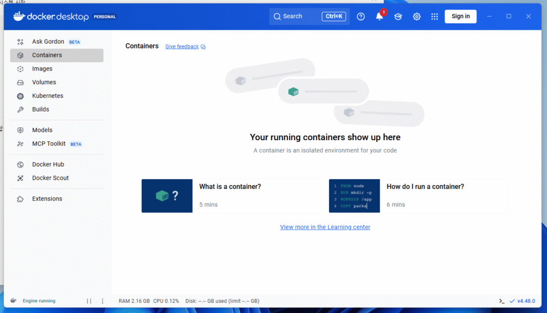Follow the Give feedback link
The height and width of the screenshot is (313, 547).
[x=182, y=47]
